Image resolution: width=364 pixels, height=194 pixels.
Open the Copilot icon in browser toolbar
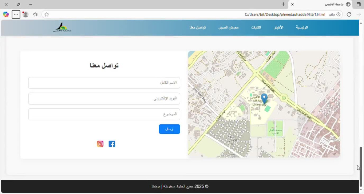tap(6, 15)
